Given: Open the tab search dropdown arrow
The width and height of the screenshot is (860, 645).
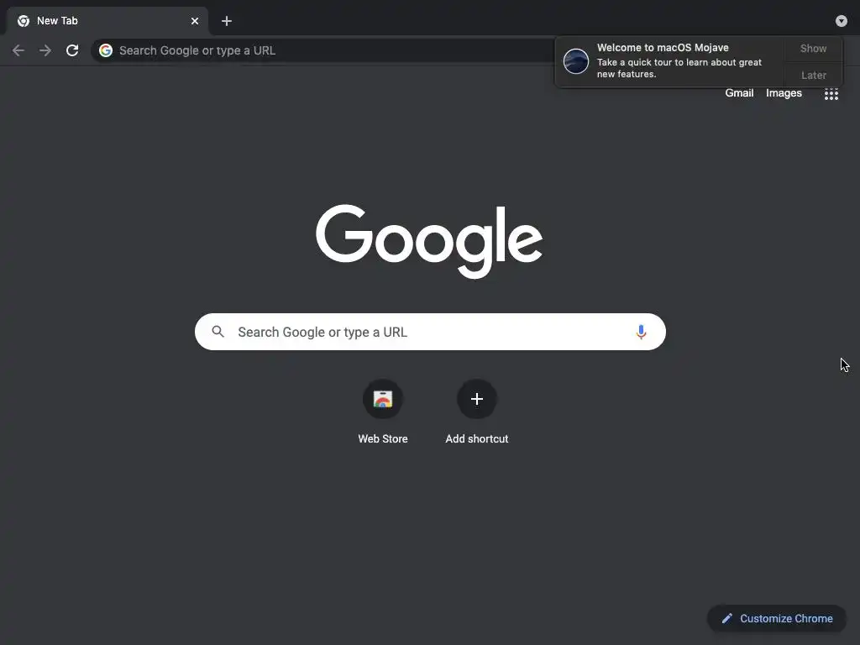Looking at the screenshot, I should (842, 21).
